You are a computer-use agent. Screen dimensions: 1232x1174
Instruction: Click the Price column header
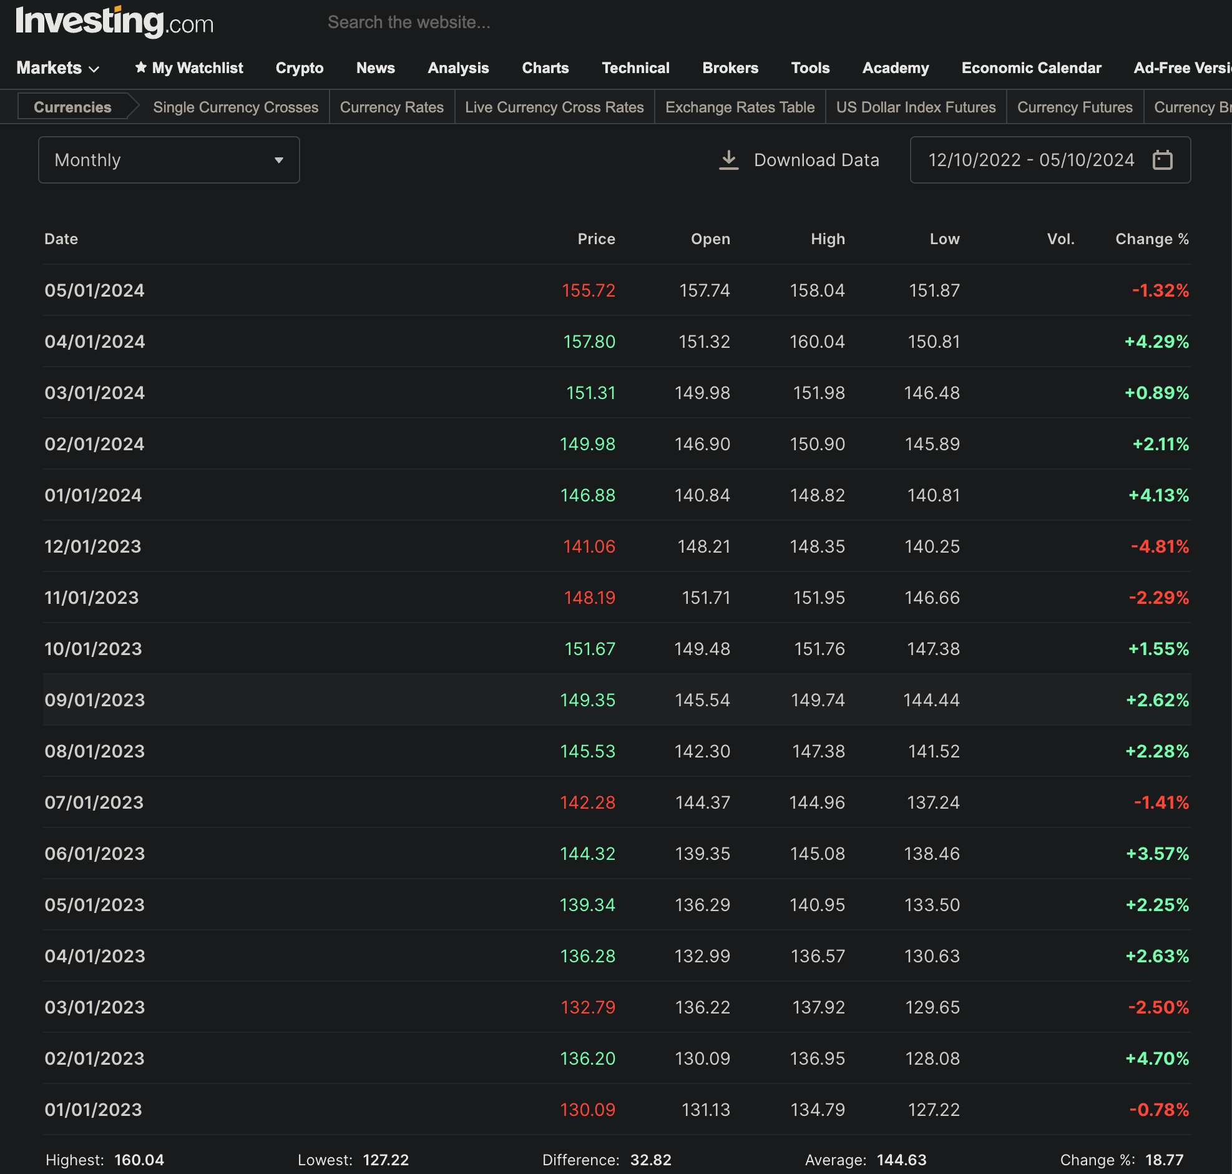point(595,239)
